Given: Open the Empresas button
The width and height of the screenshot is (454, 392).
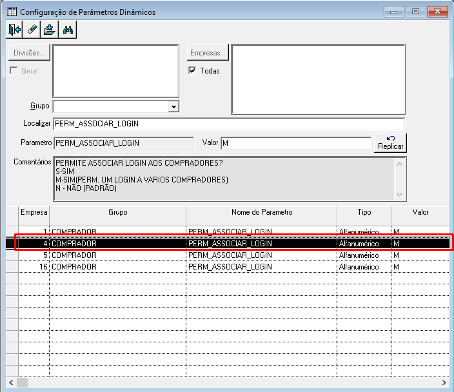Looking at the screenshot, I should pyautogui.click(x=208, y=53).
